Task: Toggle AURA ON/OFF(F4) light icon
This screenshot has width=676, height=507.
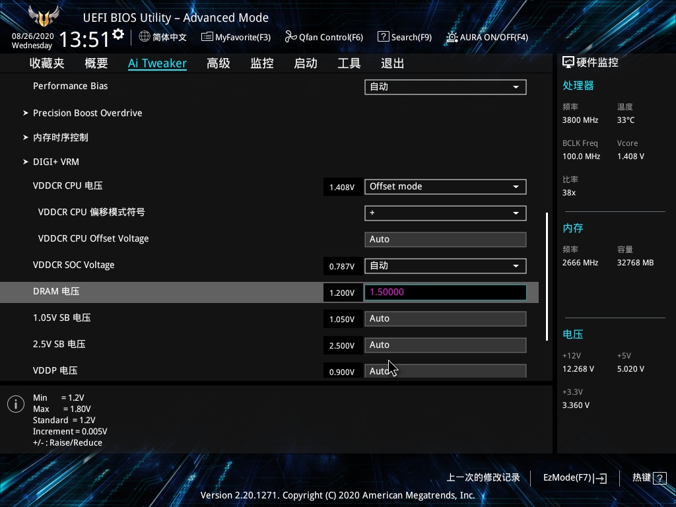Action: point(452,37)
